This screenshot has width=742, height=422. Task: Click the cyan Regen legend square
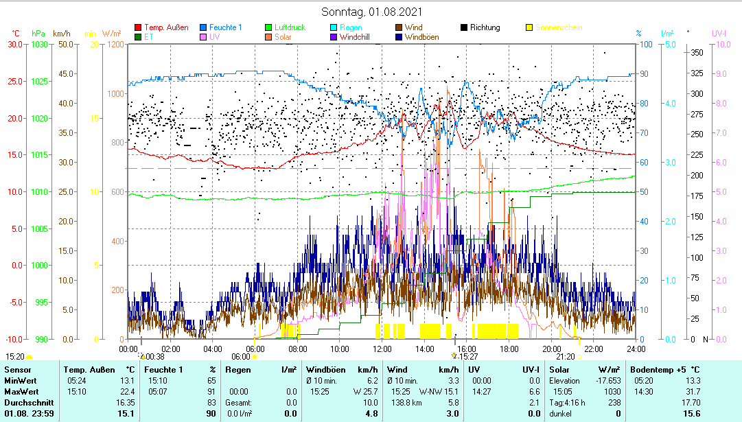334,28
